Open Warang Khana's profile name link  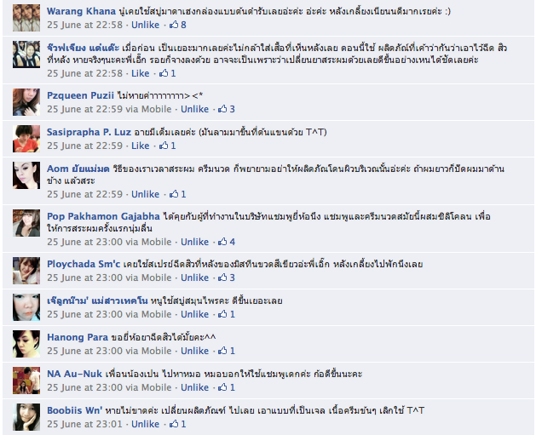coord(81,11)
